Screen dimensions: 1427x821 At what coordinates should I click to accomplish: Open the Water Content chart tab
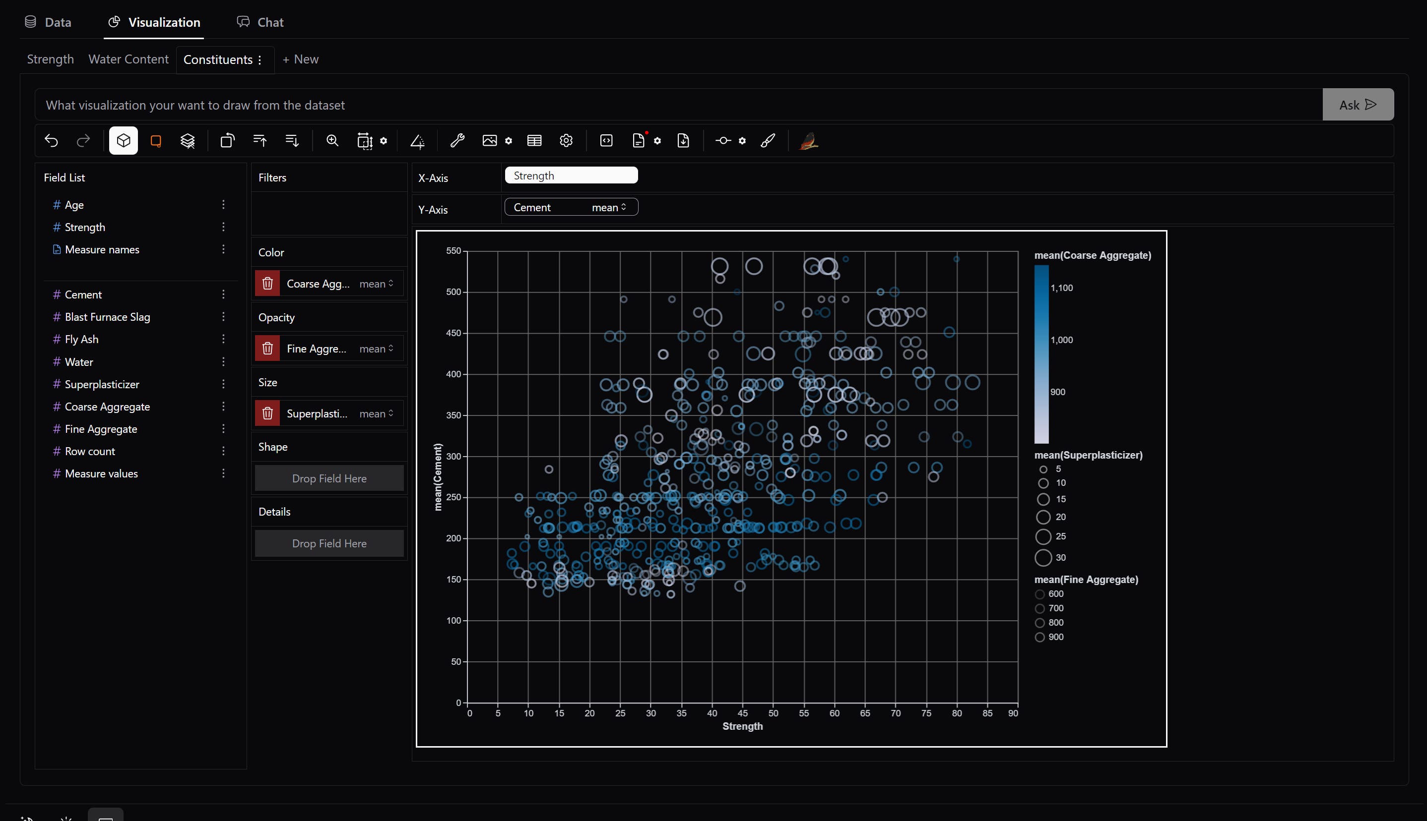[x=128, y=59]
